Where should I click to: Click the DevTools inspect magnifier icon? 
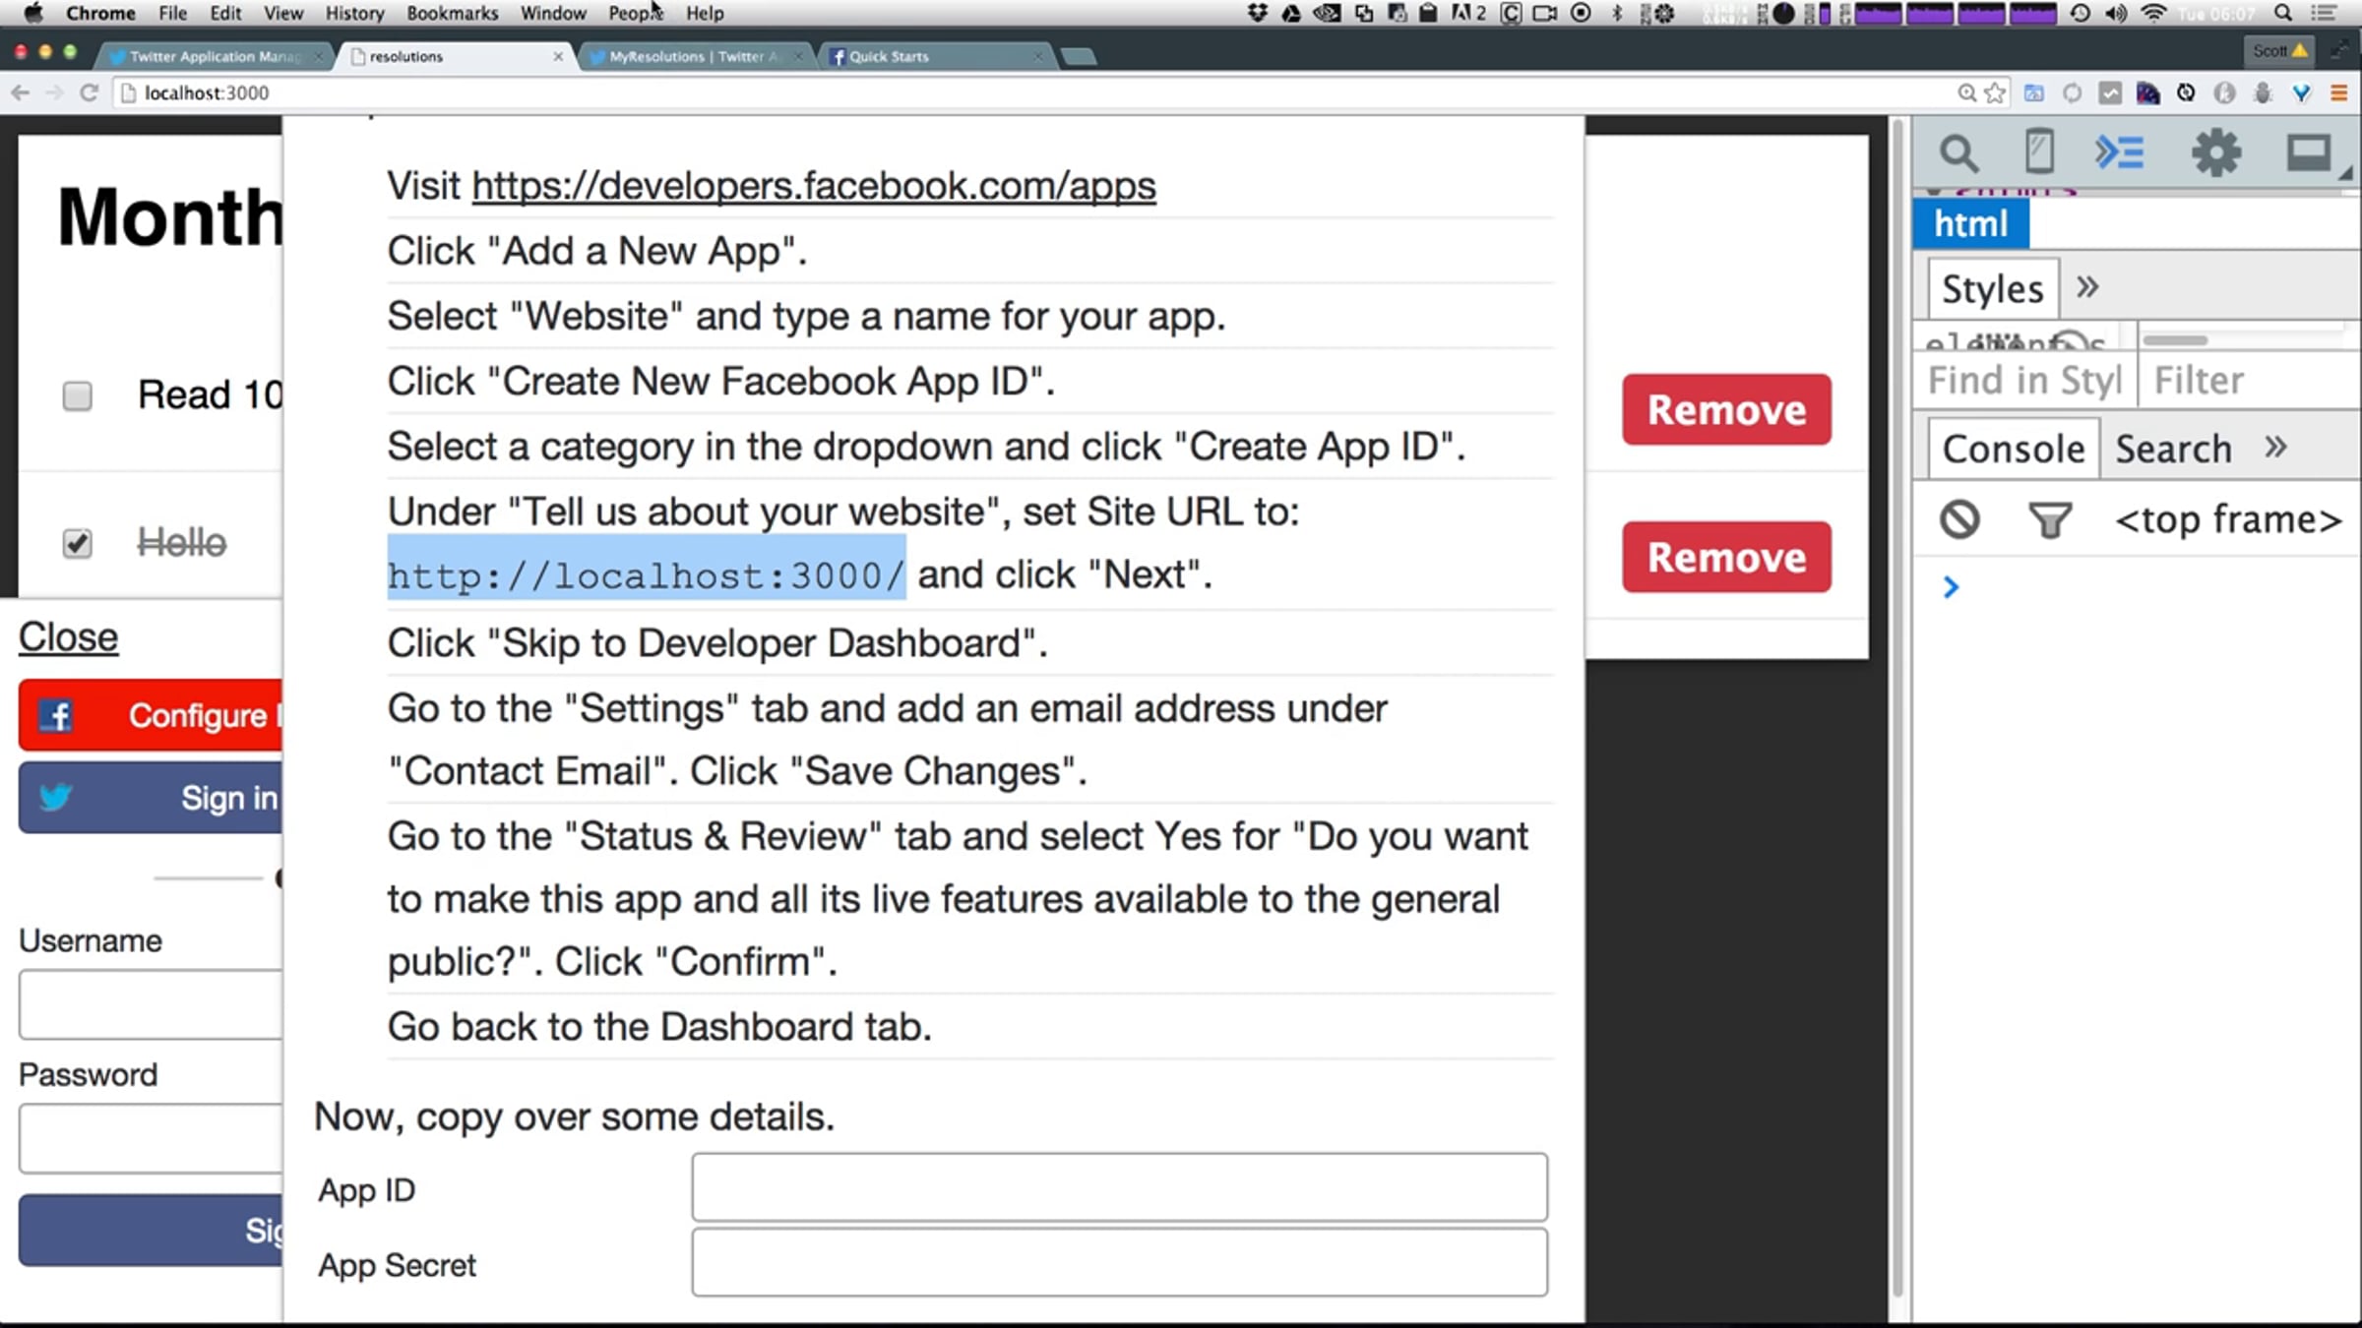(x=1958, y=153)
